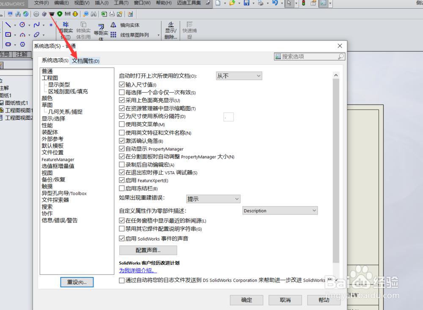The image size is (423, 310).
Task: Toggle 启用 FeatureXpert checkbox
Action: click(x=122, y=180)
